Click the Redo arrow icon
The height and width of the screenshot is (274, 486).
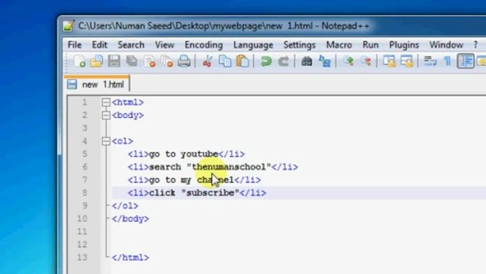[x=283, y=61]
